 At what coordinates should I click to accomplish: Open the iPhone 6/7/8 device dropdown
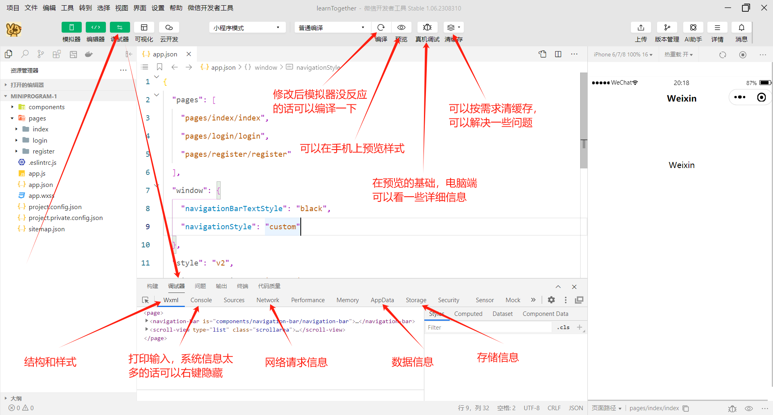point(623,54)
